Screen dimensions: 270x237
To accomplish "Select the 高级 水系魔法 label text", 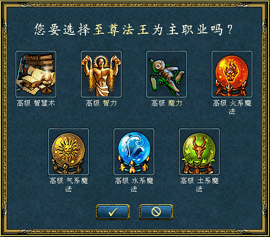I will (x=134, y=185).
